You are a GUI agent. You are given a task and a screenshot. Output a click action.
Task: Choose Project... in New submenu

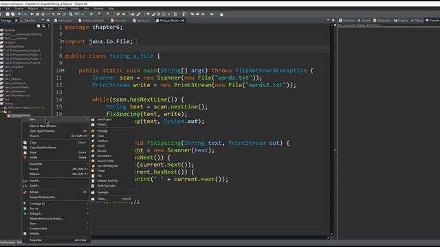click(x=113, y=124)
